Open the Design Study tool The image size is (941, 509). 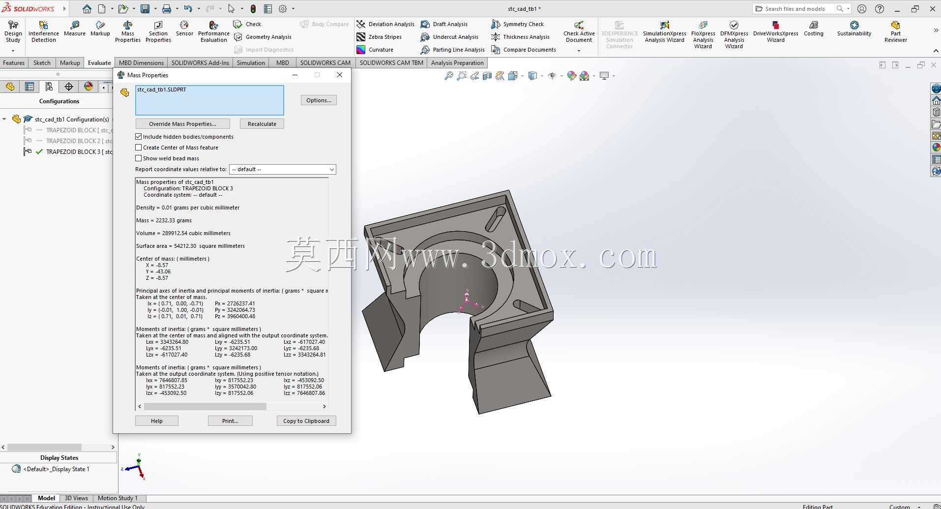[x=13, y=32]
